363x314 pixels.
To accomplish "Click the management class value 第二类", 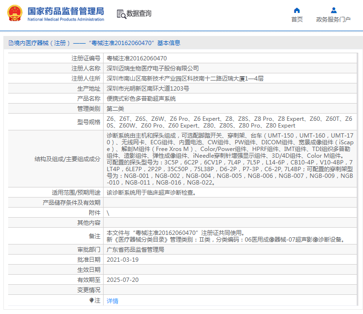I will pos(115,109).
